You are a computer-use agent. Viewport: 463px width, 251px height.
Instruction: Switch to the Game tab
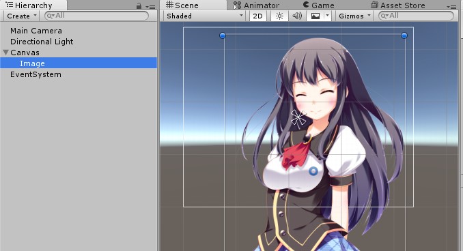coord(319,5)
